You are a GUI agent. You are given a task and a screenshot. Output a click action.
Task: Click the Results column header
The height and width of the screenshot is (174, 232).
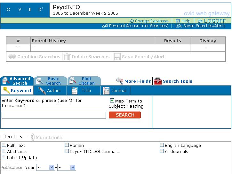click(172, 41)
